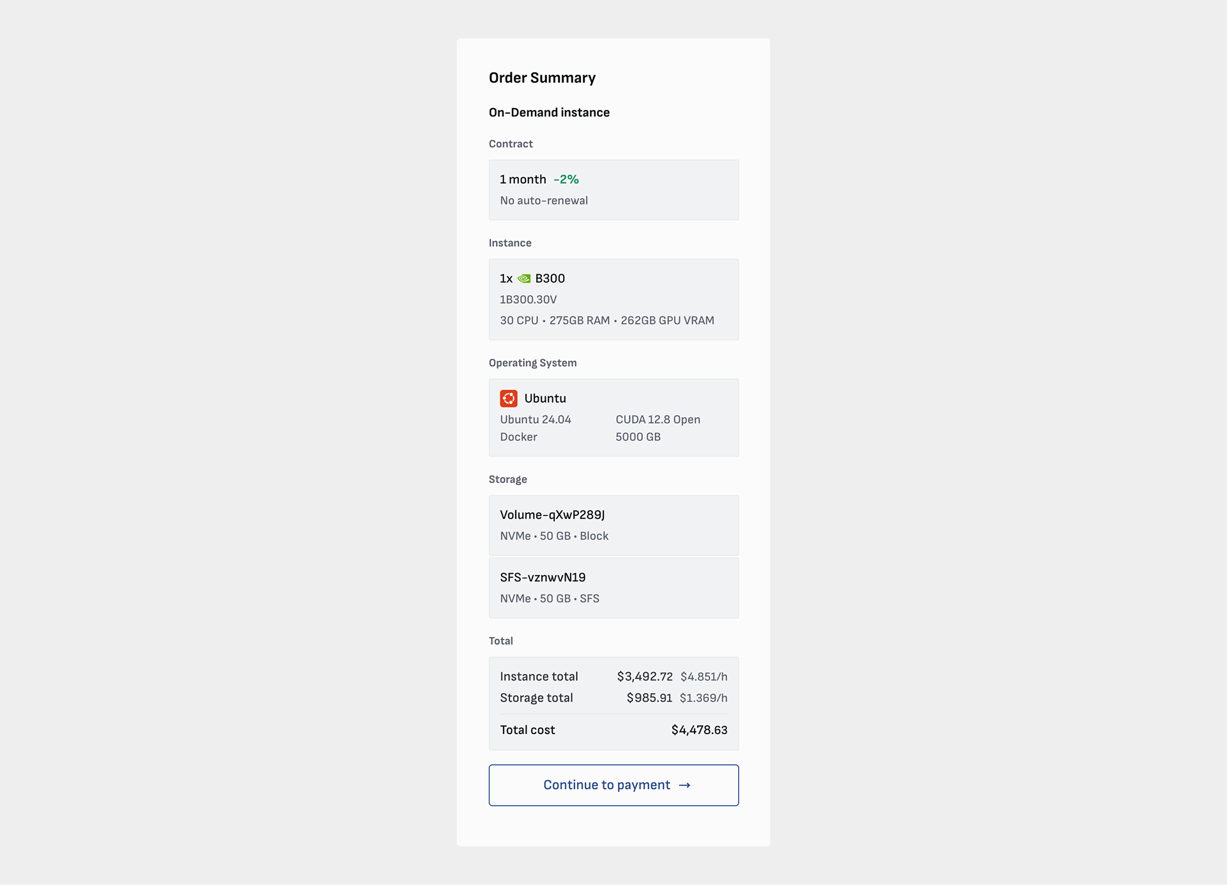
Task: Select the 1 month contract card
Action: point(613,190)
